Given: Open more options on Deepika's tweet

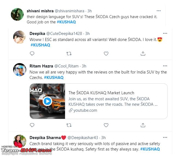Looking at the screenshot, I should point(165,34).
